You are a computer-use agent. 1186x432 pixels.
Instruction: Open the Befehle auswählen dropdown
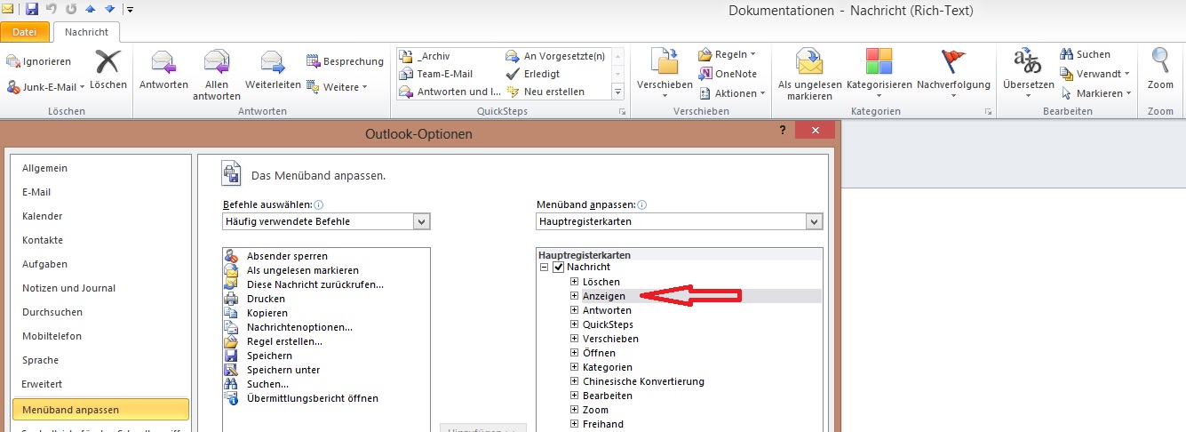422,221
